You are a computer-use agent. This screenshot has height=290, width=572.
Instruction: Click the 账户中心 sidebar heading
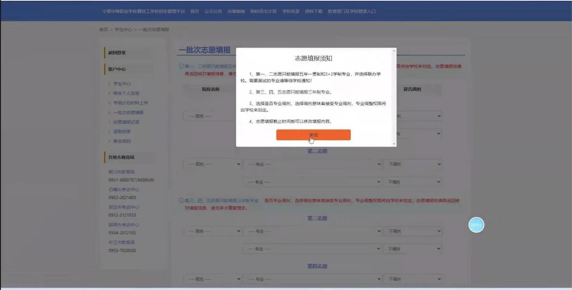tap(117, 69)
